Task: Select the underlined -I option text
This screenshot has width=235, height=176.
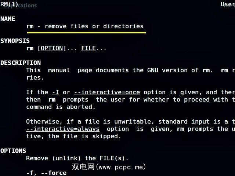Action: pos(55,92)
